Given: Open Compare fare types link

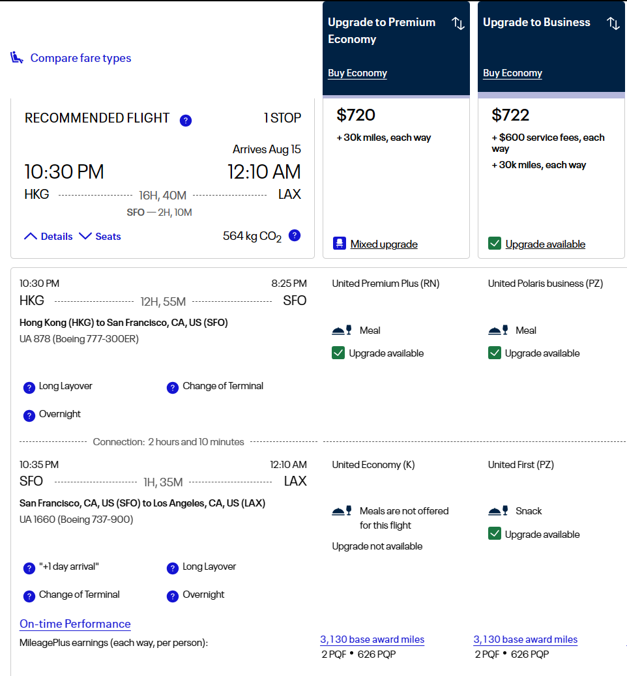Looking at the screenshot, I should point(80,58).
